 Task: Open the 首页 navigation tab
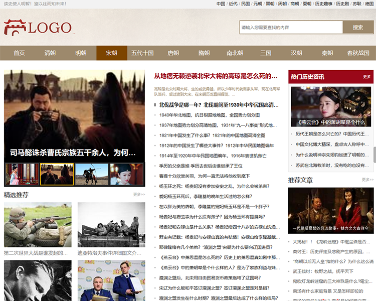coord(19,53)
